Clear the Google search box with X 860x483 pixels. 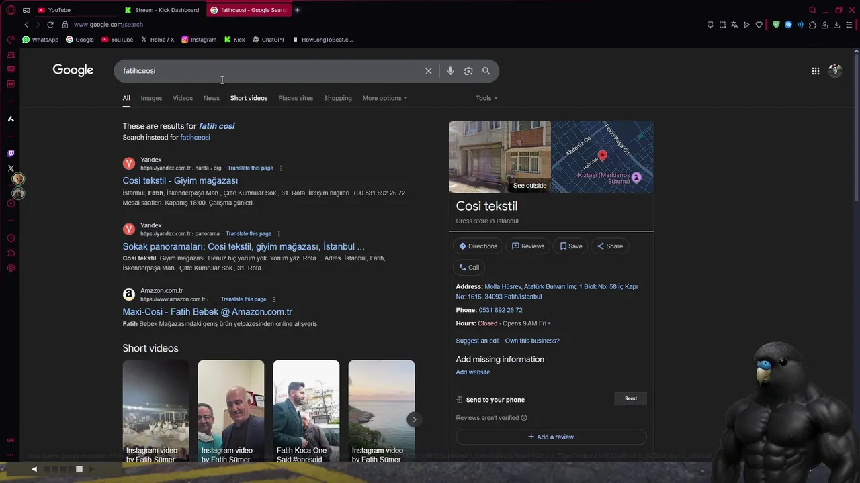click(429, 71)
